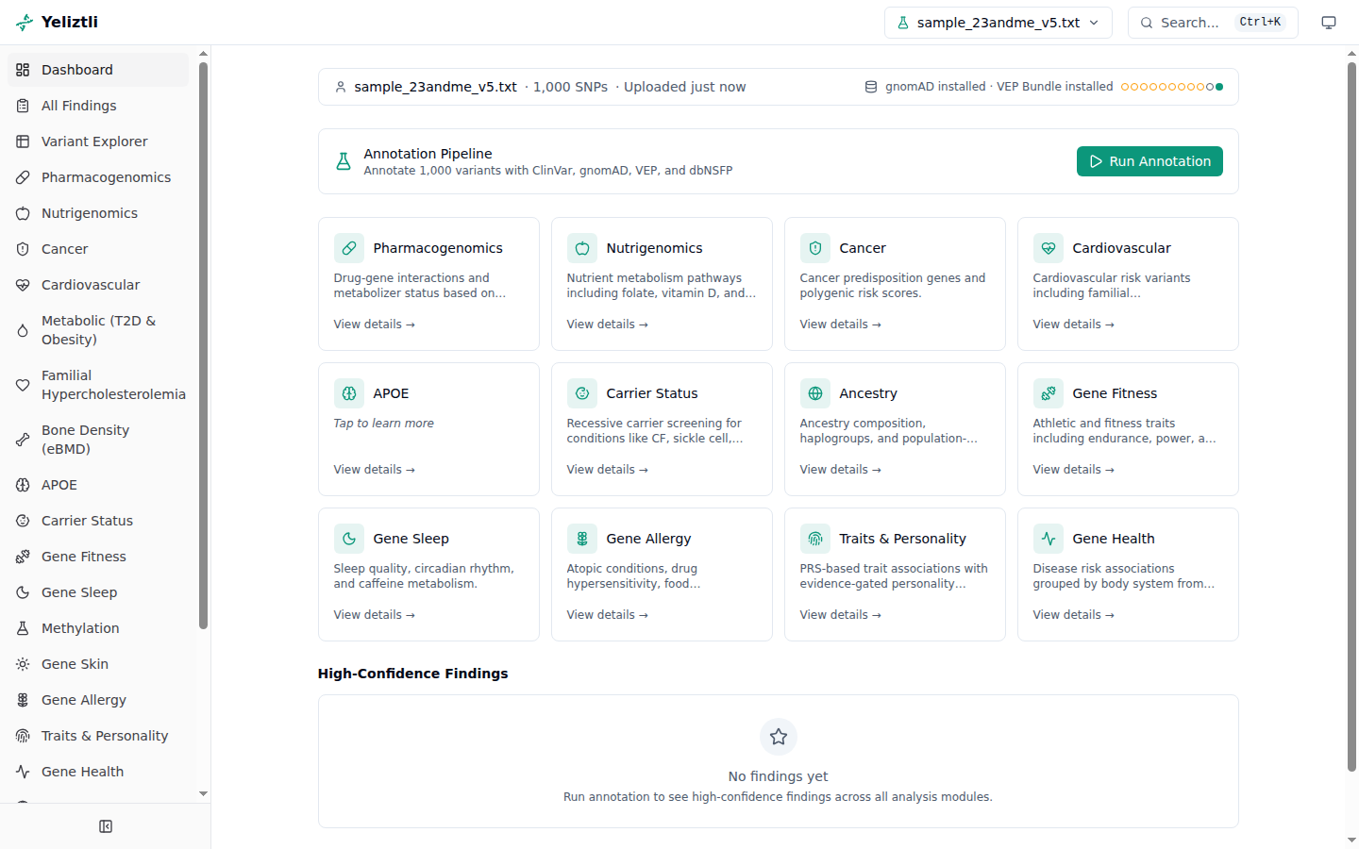Click the Gene Fitness card icon
Viewport: 1359px width, 849px height.
[1049, 393]
